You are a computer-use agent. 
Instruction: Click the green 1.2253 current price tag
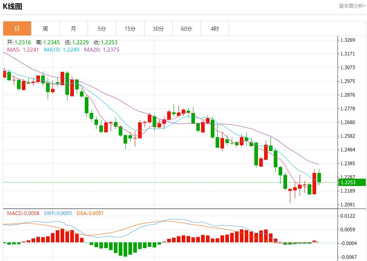click(352, 182)
